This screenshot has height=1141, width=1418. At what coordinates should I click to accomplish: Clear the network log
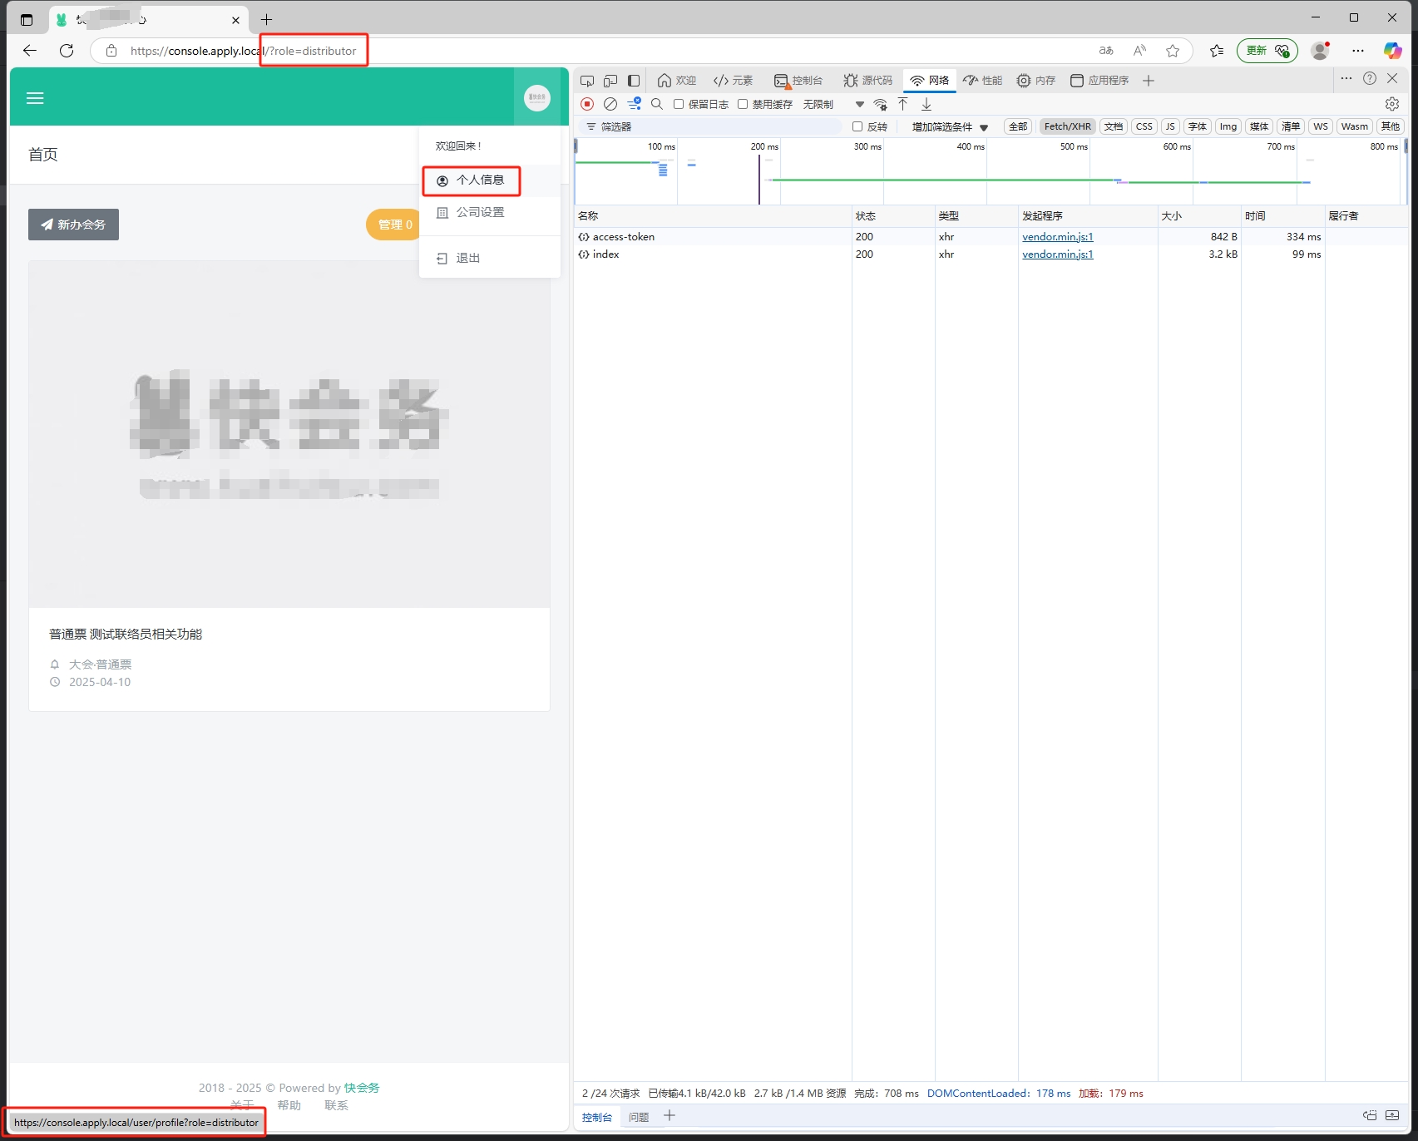(610, 104)
